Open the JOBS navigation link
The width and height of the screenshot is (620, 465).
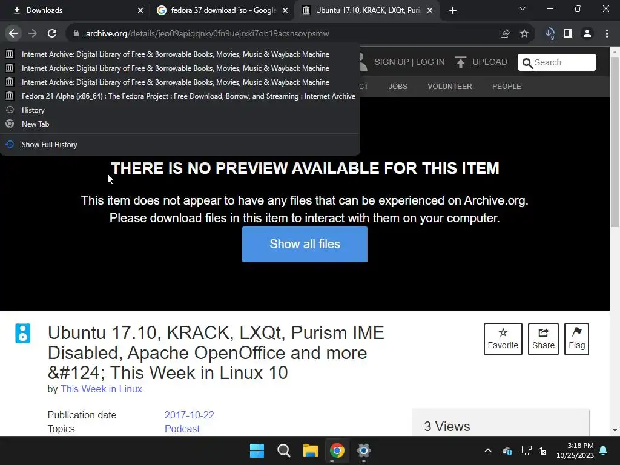pos(397,86)
